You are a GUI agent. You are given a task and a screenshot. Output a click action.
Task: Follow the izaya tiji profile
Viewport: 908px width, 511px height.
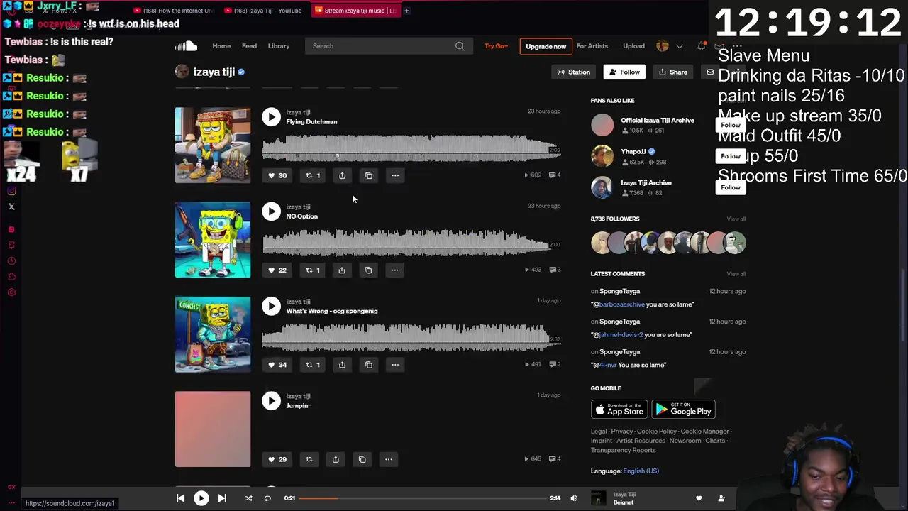click(624, 72)
